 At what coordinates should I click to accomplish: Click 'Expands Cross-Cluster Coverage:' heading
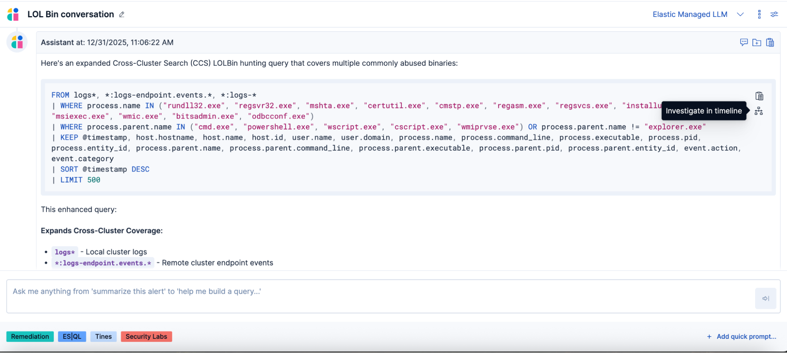click(102, 231)
